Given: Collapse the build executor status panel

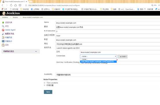Looking at the screenshot, I should (x=36, y=51).
